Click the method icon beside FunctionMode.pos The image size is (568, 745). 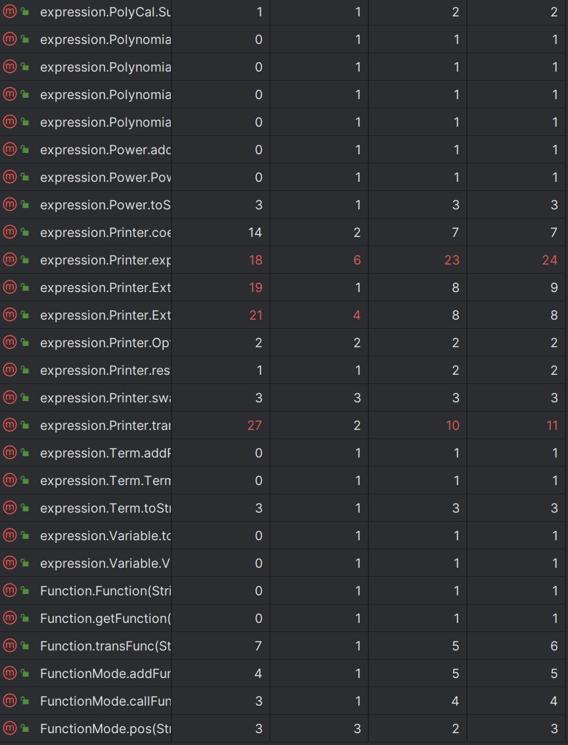pyautogui.click(x=9, y=728)
